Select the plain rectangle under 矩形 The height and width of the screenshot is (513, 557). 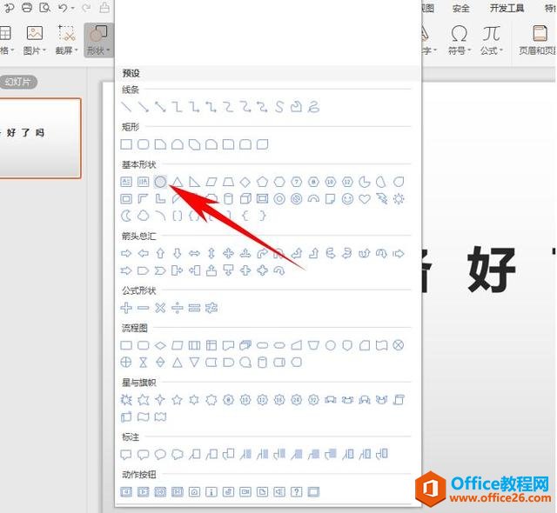tap(126, 144)
